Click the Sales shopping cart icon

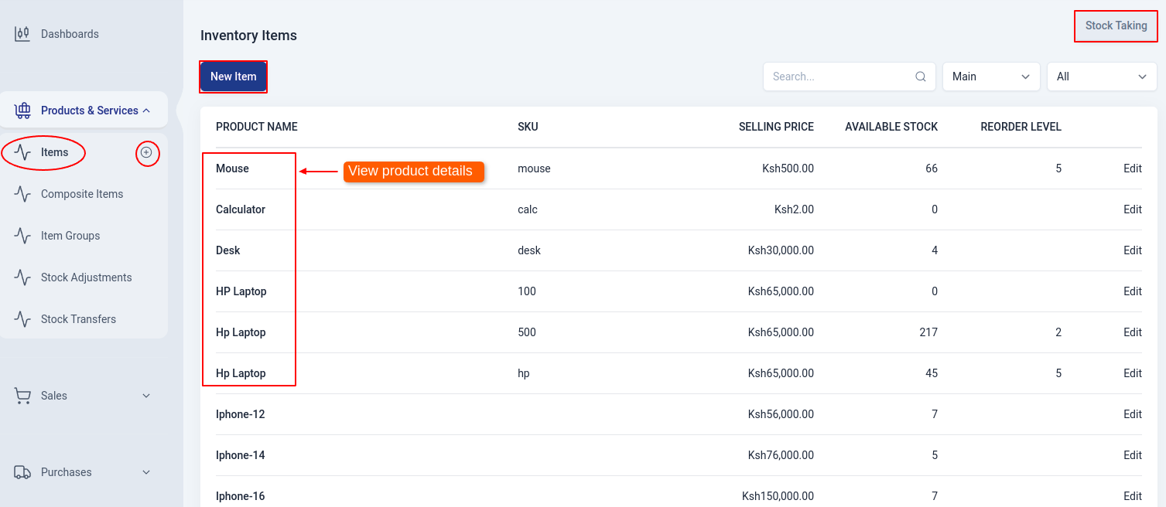pyautogui.click(x=22, y=396)
